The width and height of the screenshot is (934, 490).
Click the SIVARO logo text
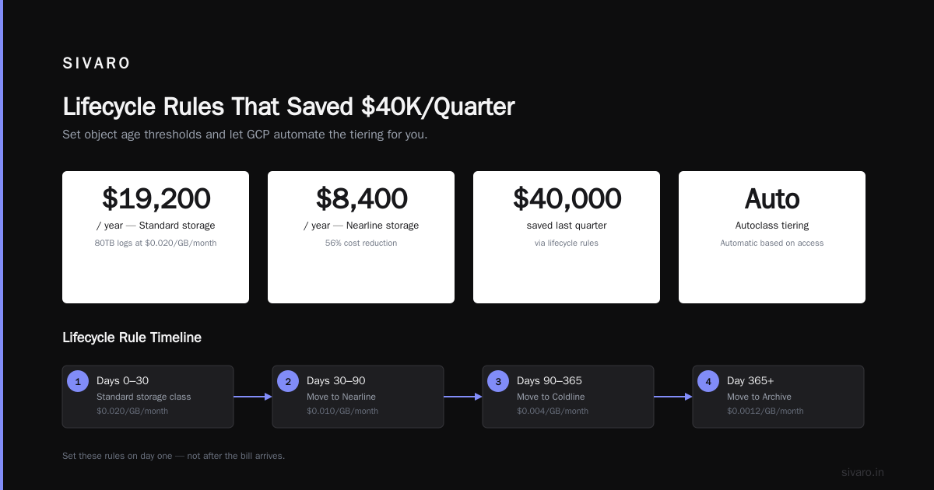(97, 64)
